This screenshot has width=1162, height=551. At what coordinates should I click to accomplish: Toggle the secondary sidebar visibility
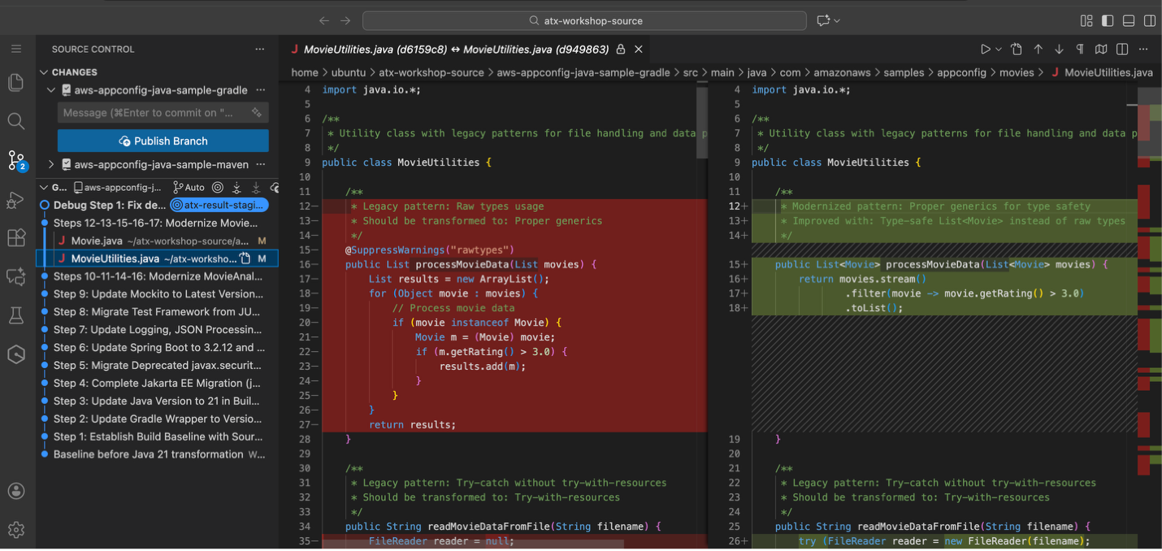pyautogui.click(x=1149, y=20)
